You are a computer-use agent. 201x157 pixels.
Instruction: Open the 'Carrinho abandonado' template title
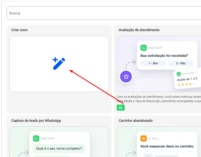pos(136,120)
